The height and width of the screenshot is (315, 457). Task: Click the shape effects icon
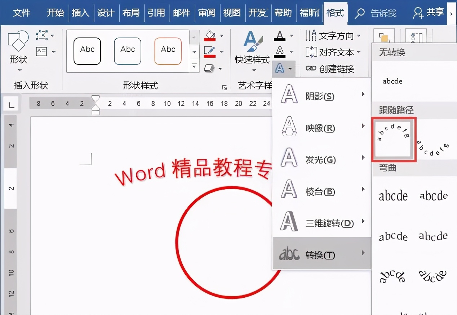click(210, 68)
